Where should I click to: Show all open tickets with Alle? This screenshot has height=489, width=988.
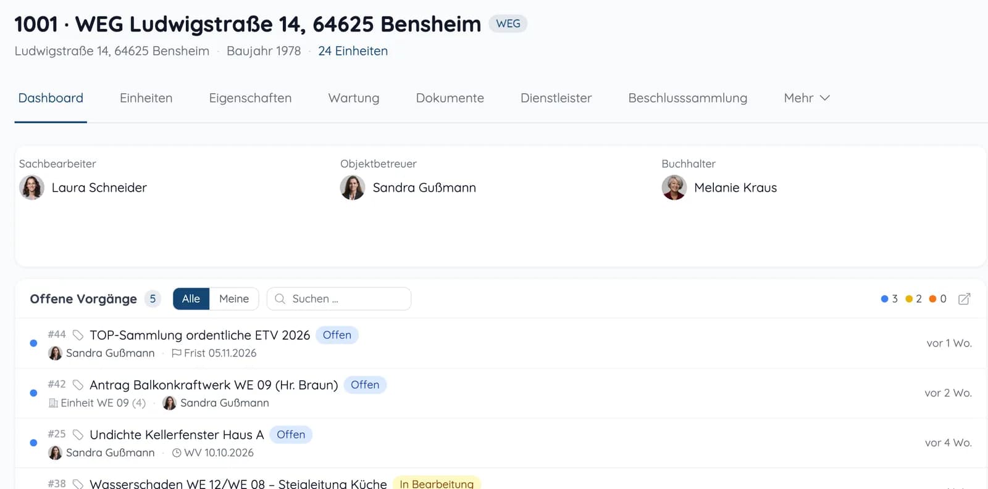click(x=191, y=299)
